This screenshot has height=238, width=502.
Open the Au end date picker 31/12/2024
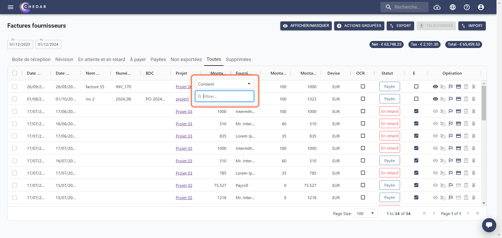[48, 44]
